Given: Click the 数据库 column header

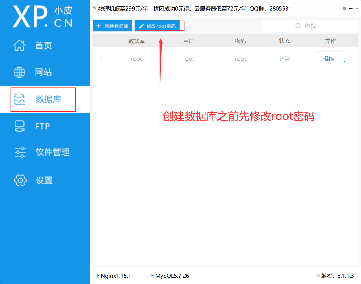Looking at the screenshot, I should (x=137, y=41).
